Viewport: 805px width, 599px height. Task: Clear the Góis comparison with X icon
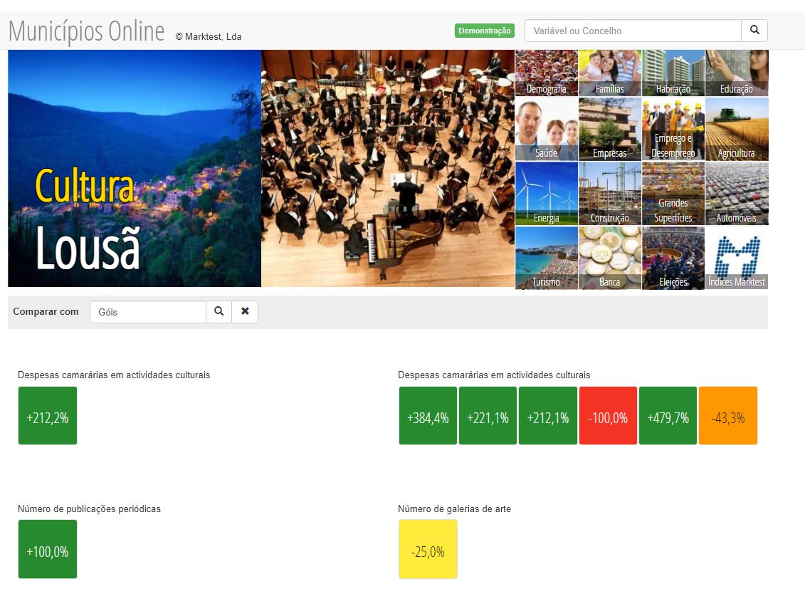coord(245,312)
